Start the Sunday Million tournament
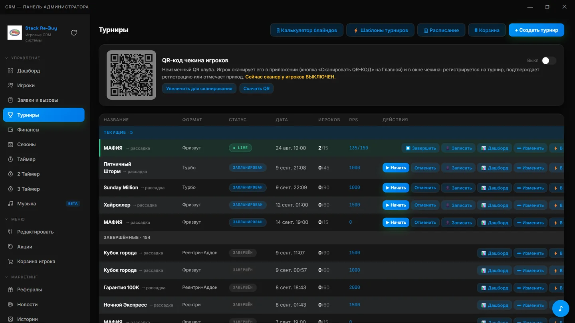 point(396,188)
